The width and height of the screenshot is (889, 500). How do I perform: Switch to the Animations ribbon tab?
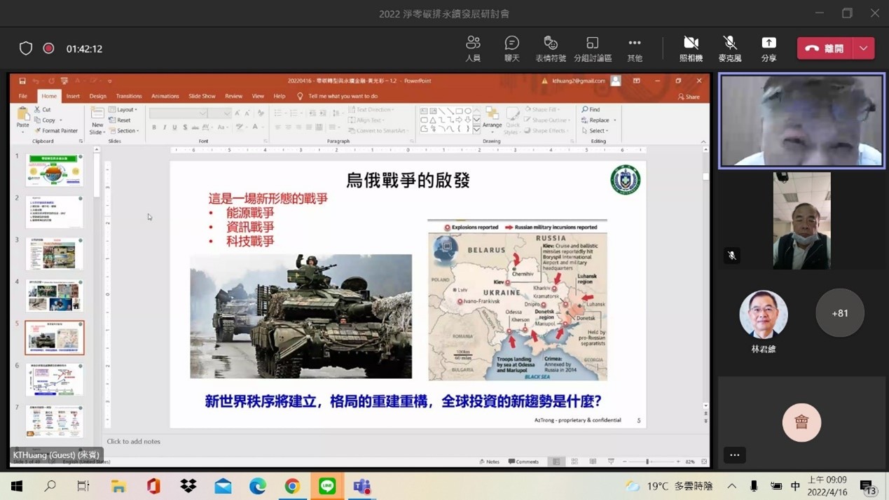pos(165,96)
